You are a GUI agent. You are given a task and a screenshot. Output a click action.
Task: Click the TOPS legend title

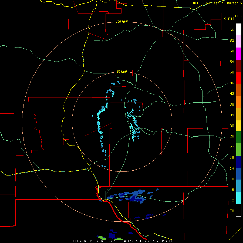(x=237, y=16)
